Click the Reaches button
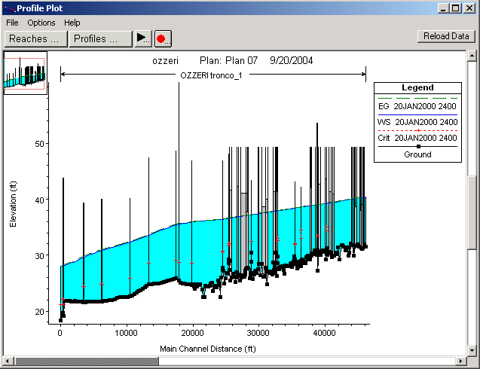Image resolution: width=480 pixels, height=369 pixels. pos(36,39)
